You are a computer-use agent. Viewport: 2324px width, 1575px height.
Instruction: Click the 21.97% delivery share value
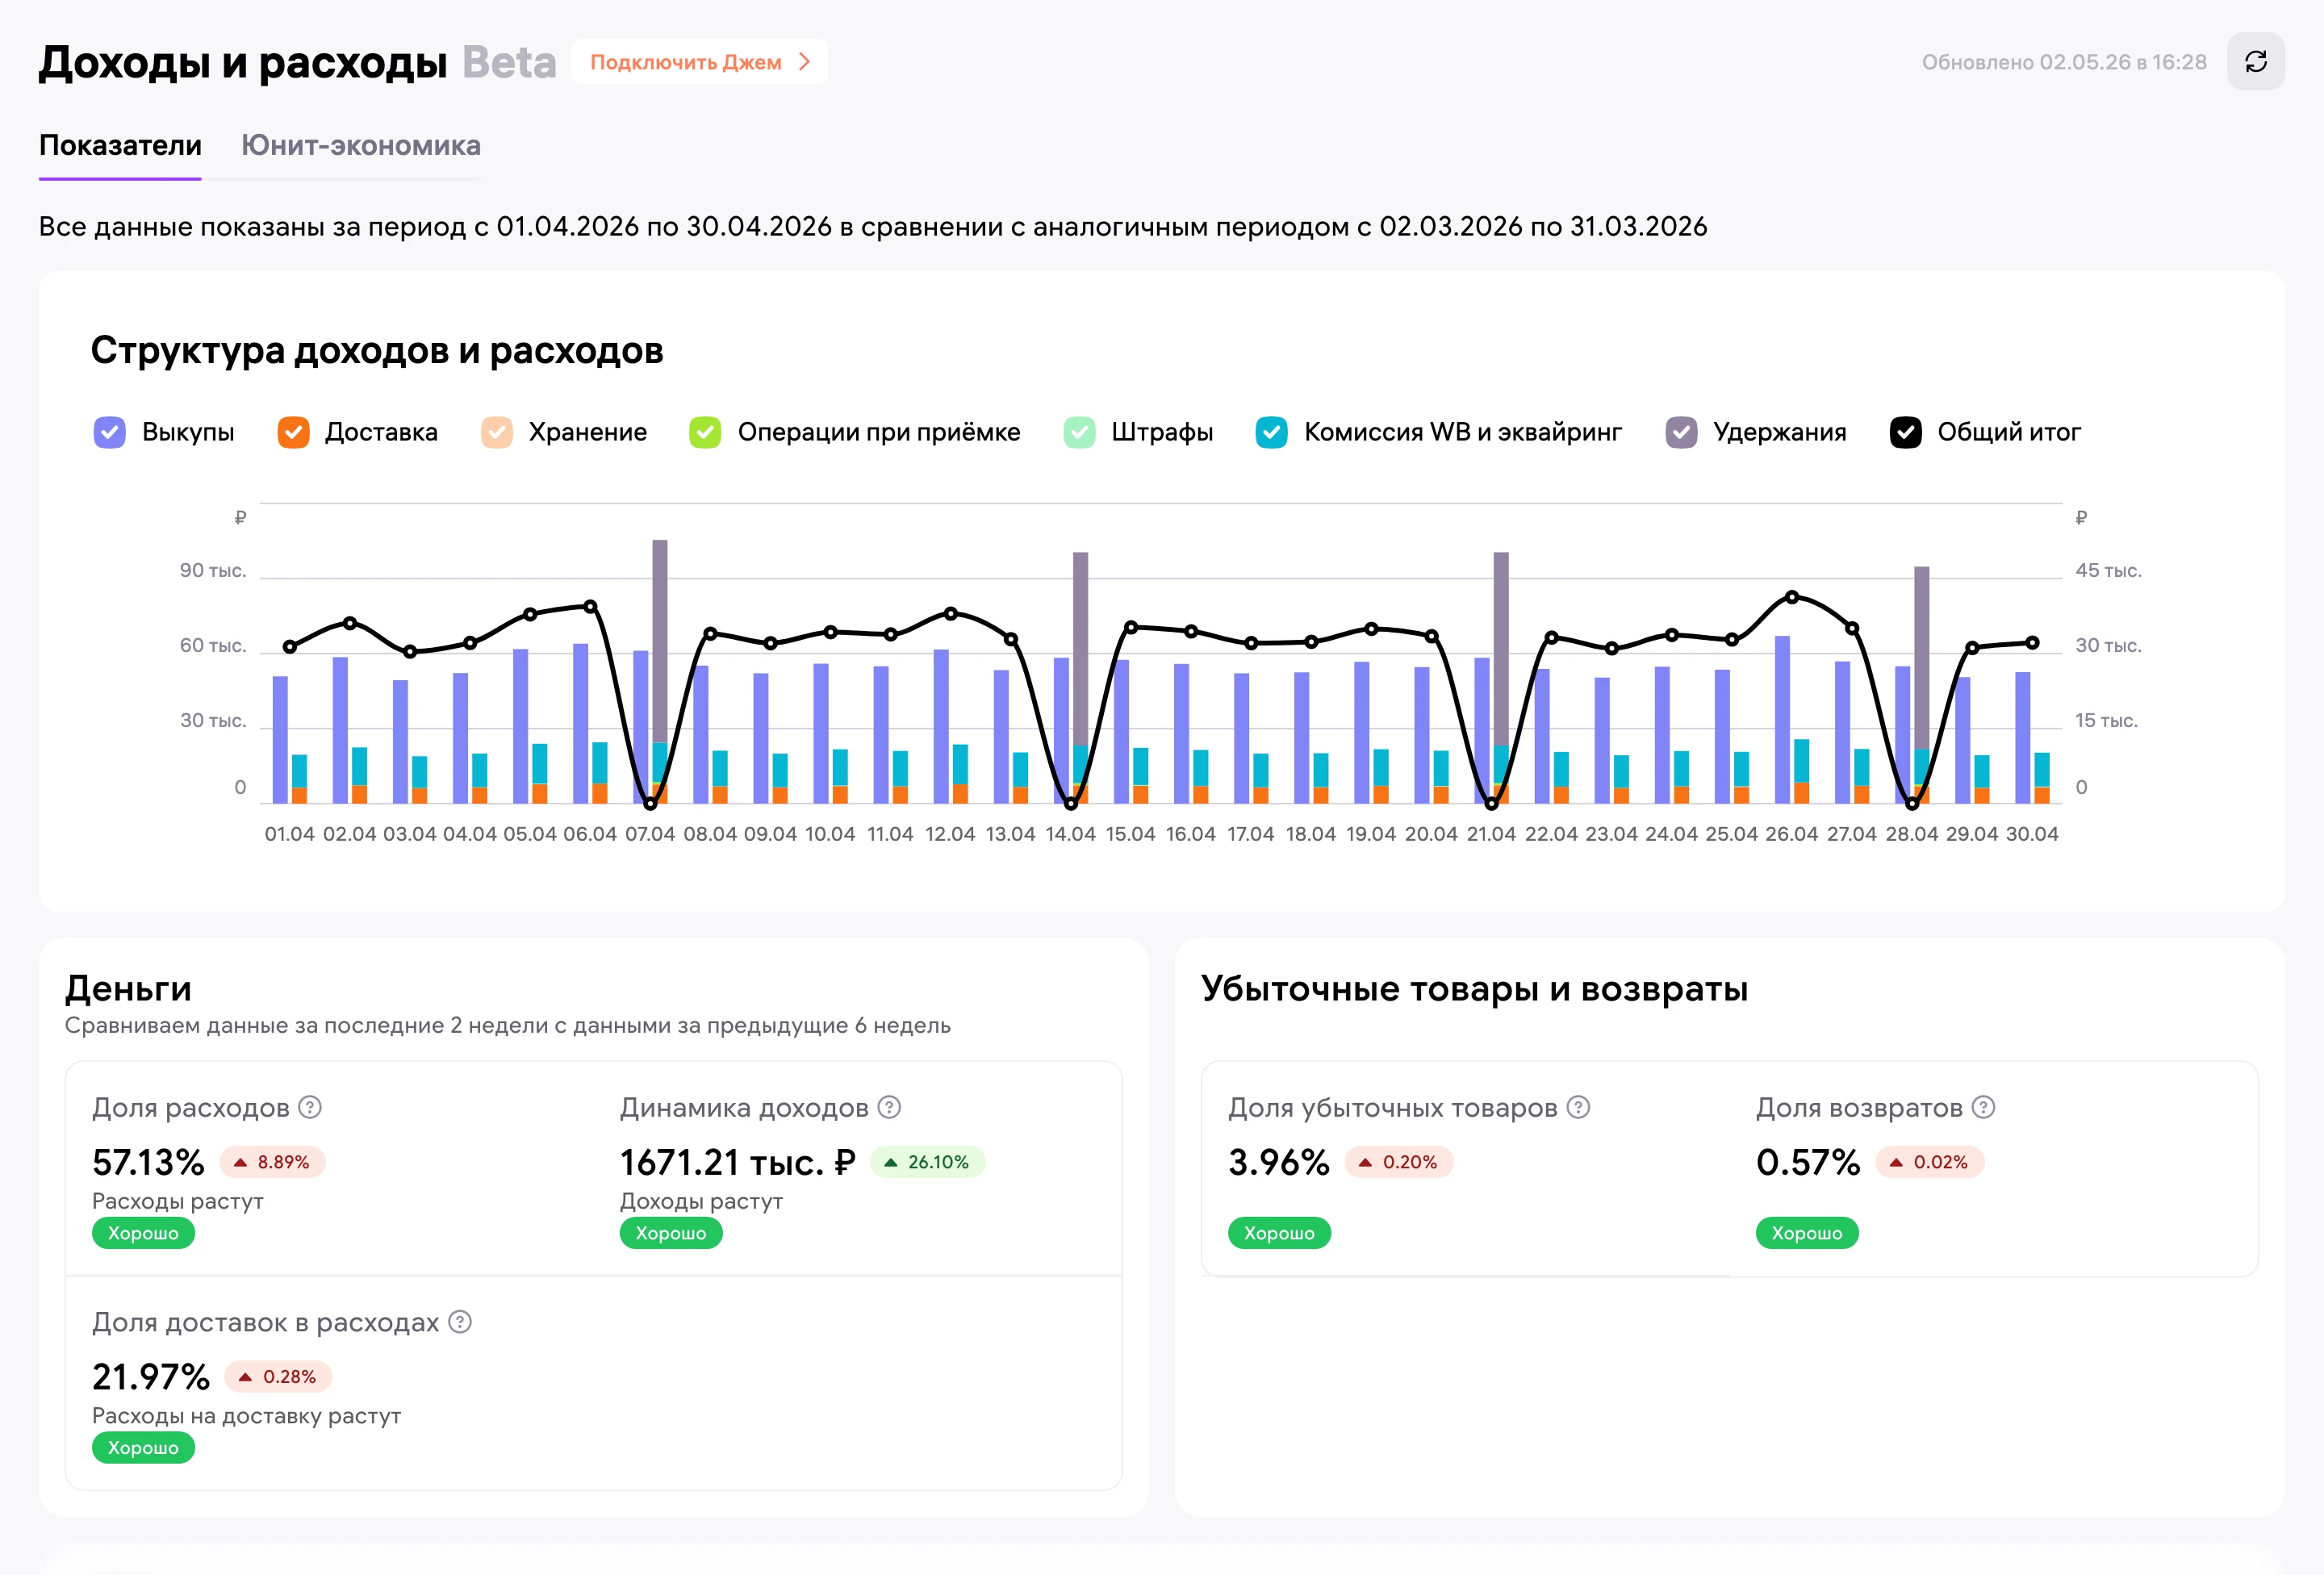point(151,1377)
